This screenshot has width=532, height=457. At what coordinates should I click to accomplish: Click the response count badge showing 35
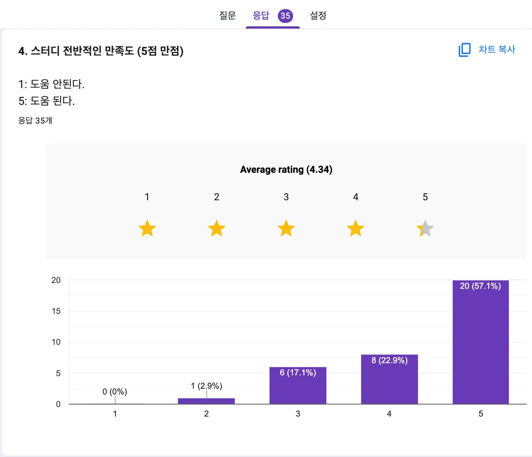click(285, 16)
